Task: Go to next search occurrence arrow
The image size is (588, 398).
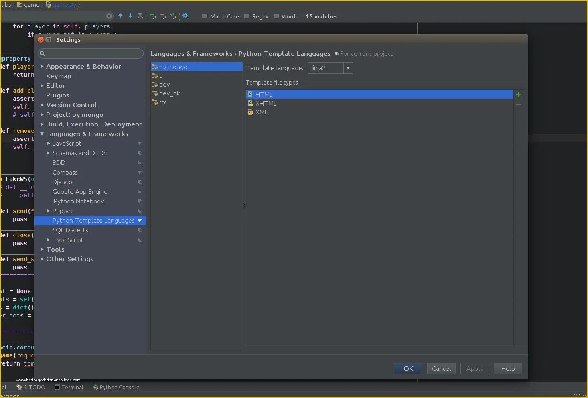Action: tap(130, 16)
